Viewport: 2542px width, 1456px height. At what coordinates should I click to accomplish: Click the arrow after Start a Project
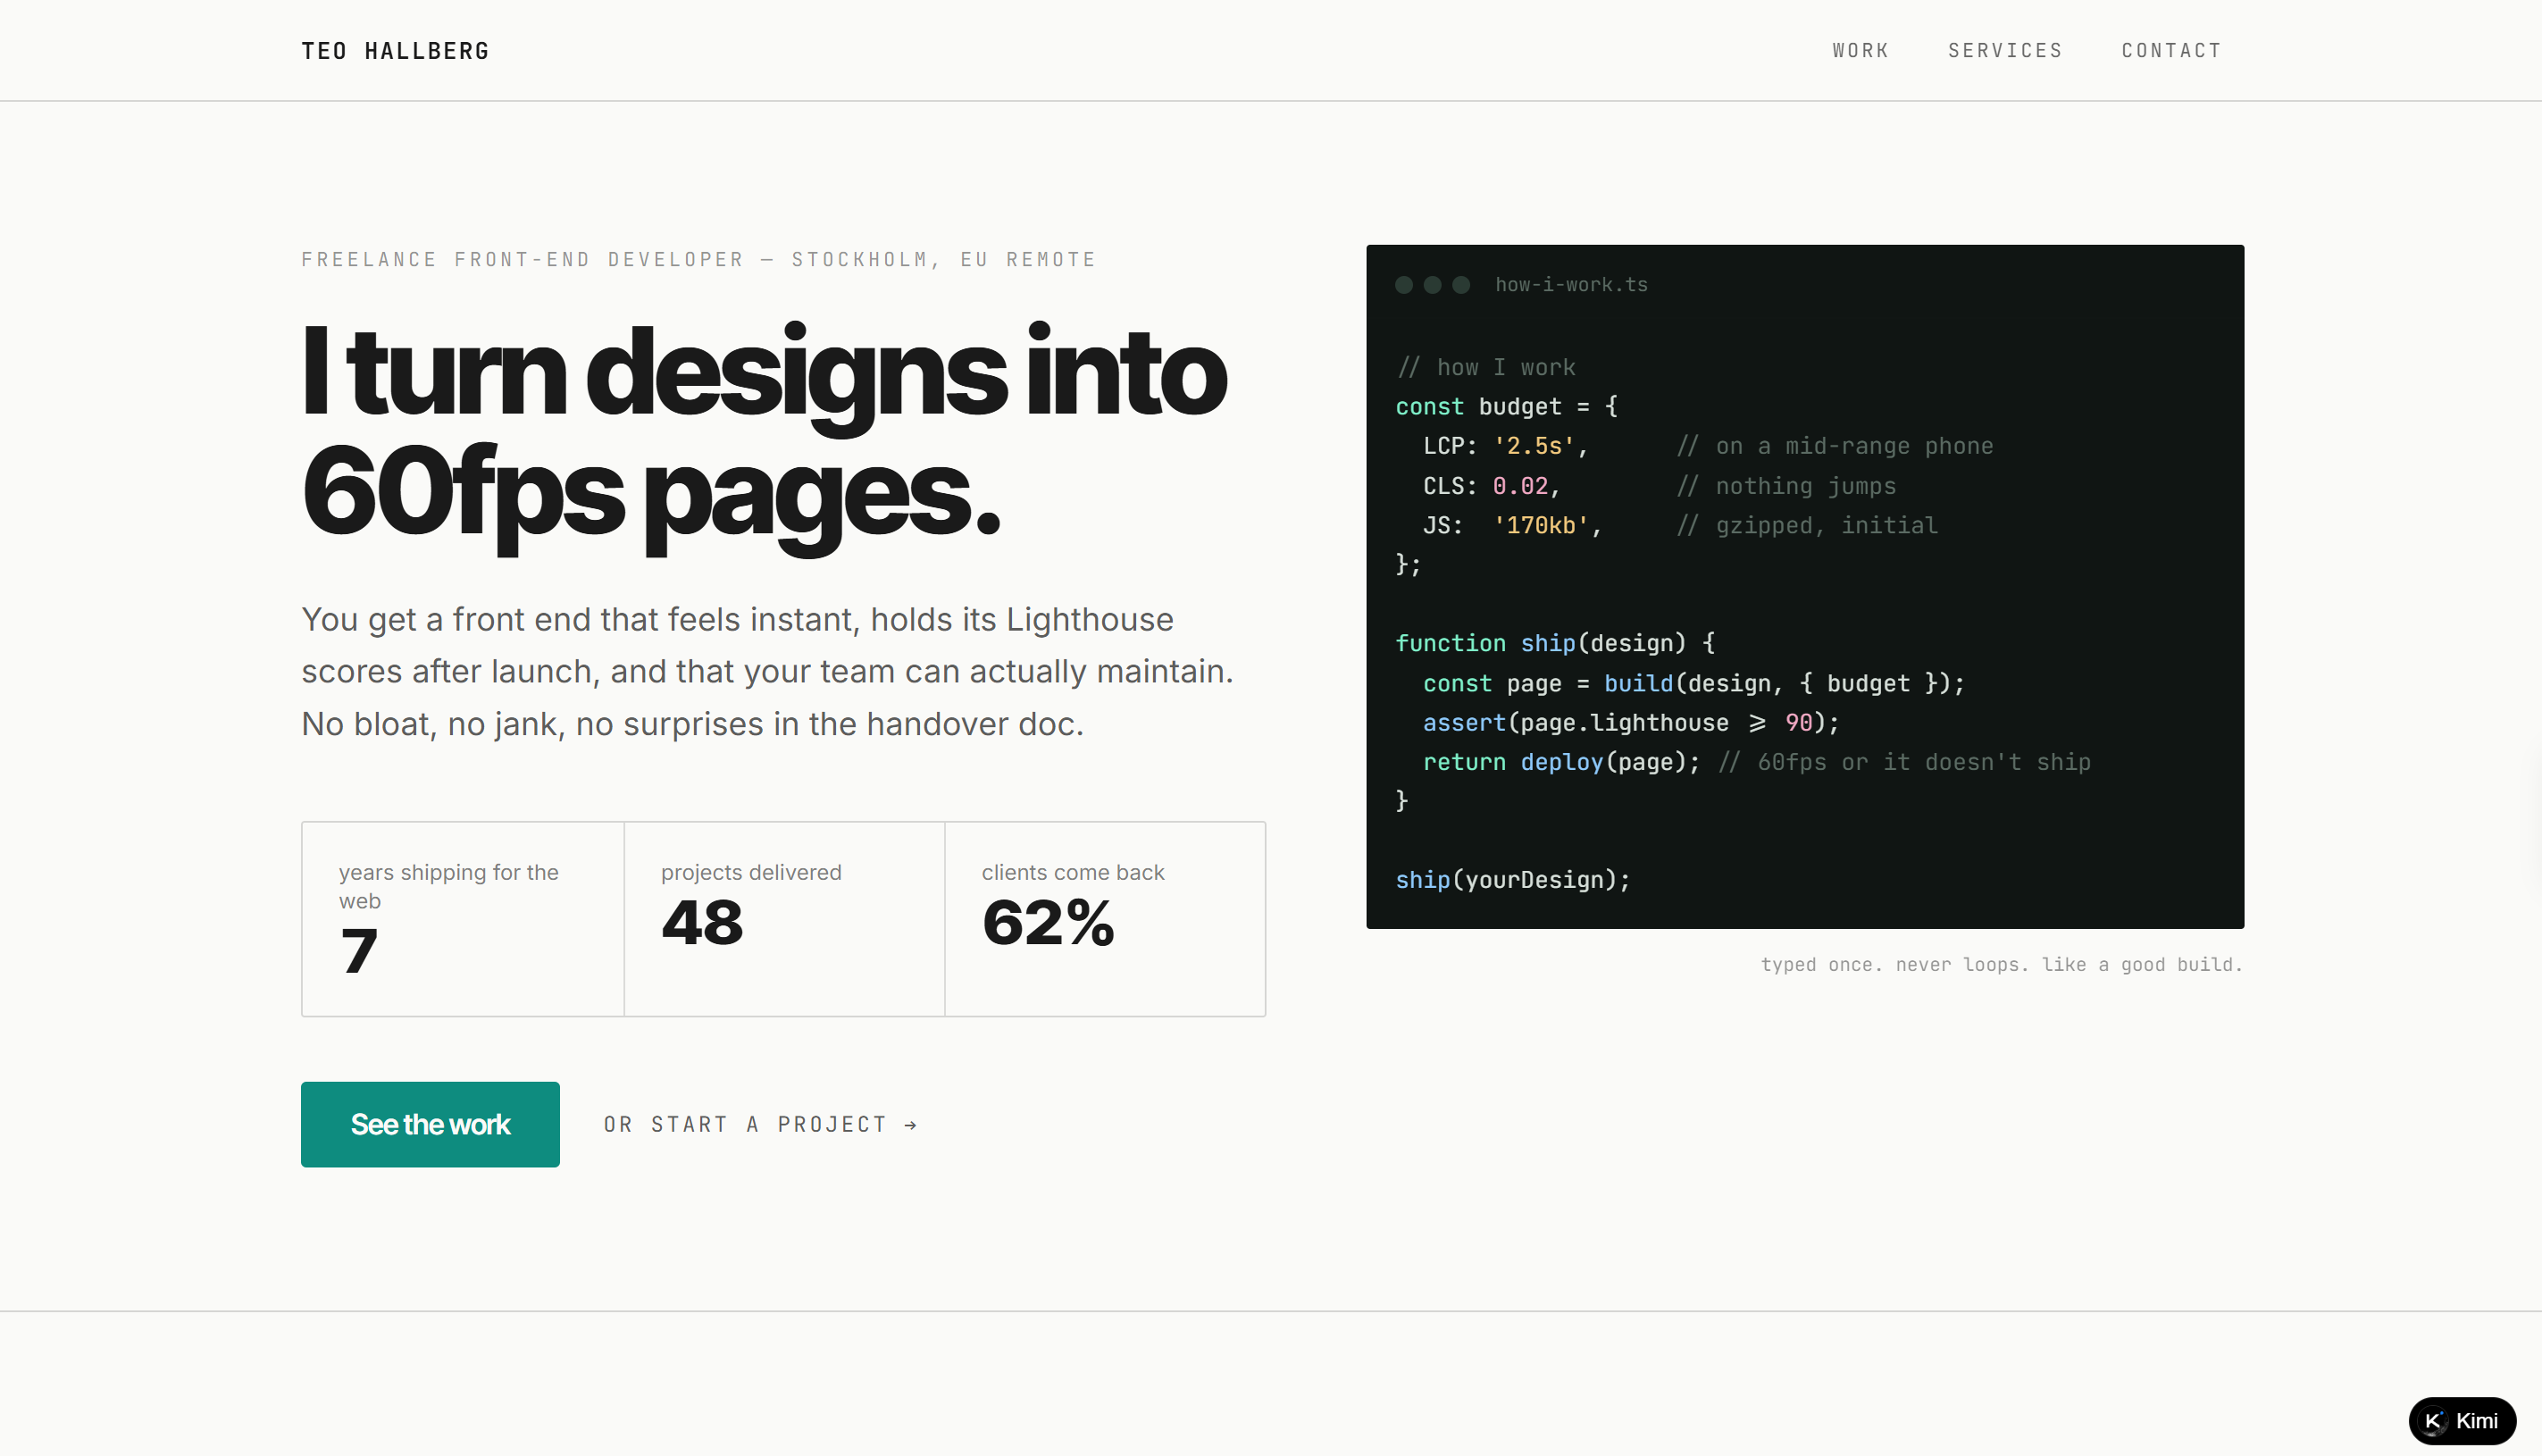911,1125
